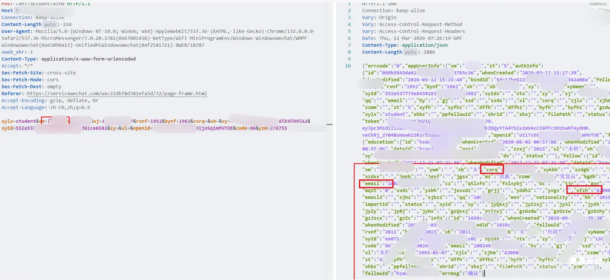Open the Referer servicewechat.com page-frame link
Screen dimensions: 610x280
click(x=117, y=93)
